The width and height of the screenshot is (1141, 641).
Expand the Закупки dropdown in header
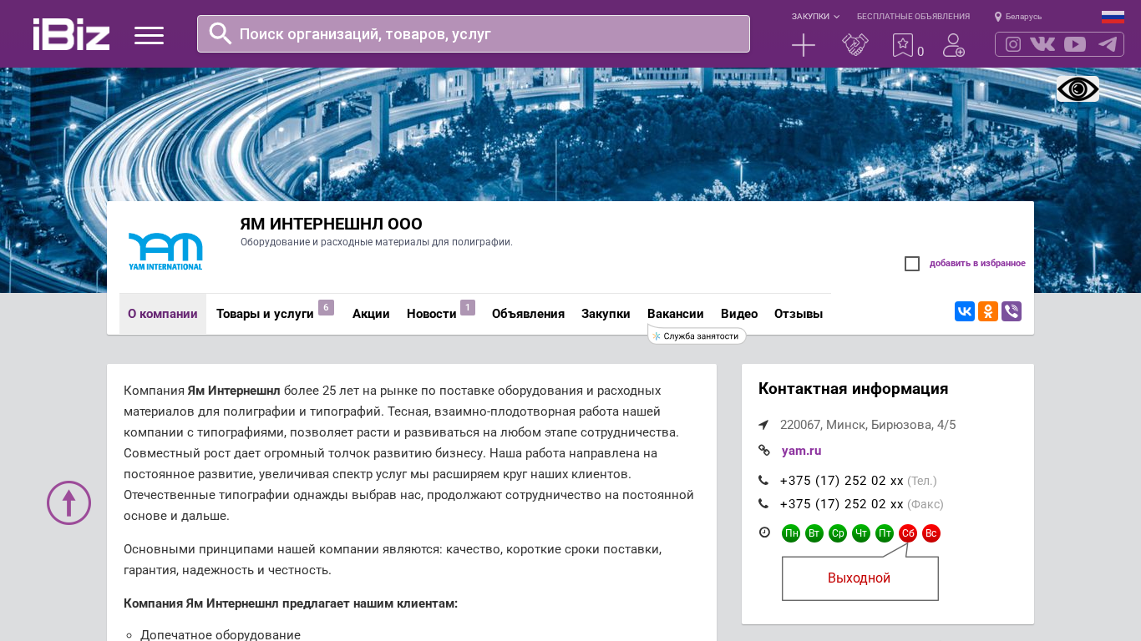(x=815, y=17)
